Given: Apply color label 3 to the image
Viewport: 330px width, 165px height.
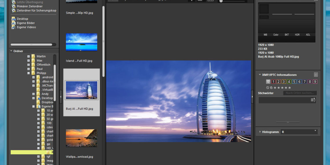Looking at the screenshot, I should (284, 82).
